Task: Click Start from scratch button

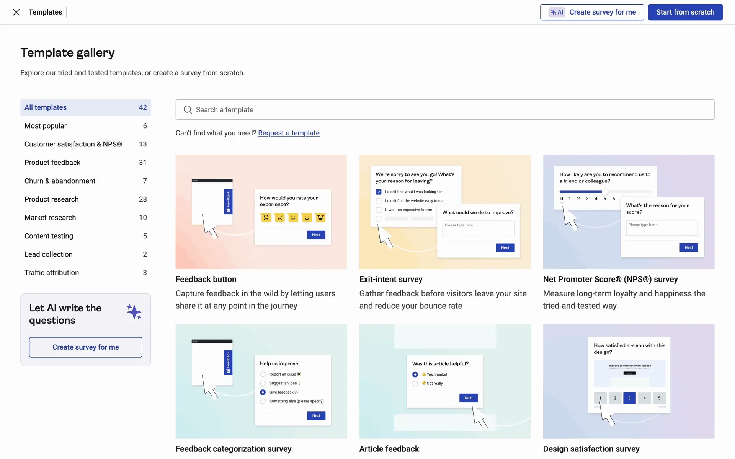Action: point(685,12)
